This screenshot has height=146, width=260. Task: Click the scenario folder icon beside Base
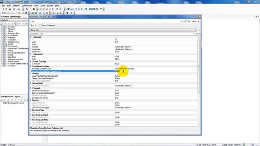coord(19,13)
